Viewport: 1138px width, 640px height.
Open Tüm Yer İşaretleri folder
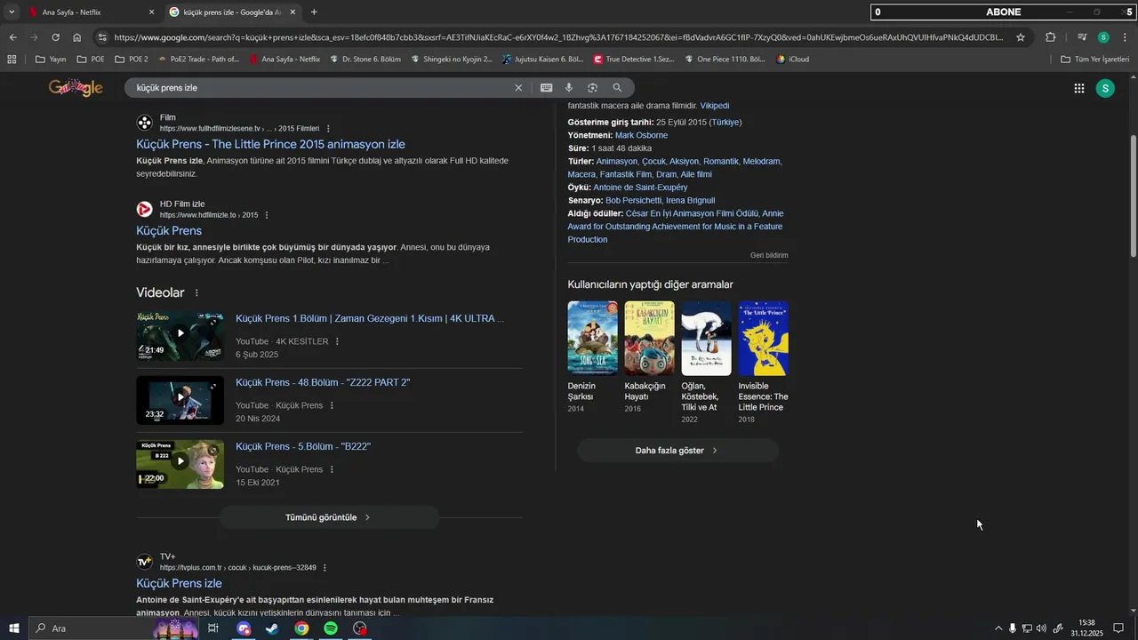(1095, 60)
